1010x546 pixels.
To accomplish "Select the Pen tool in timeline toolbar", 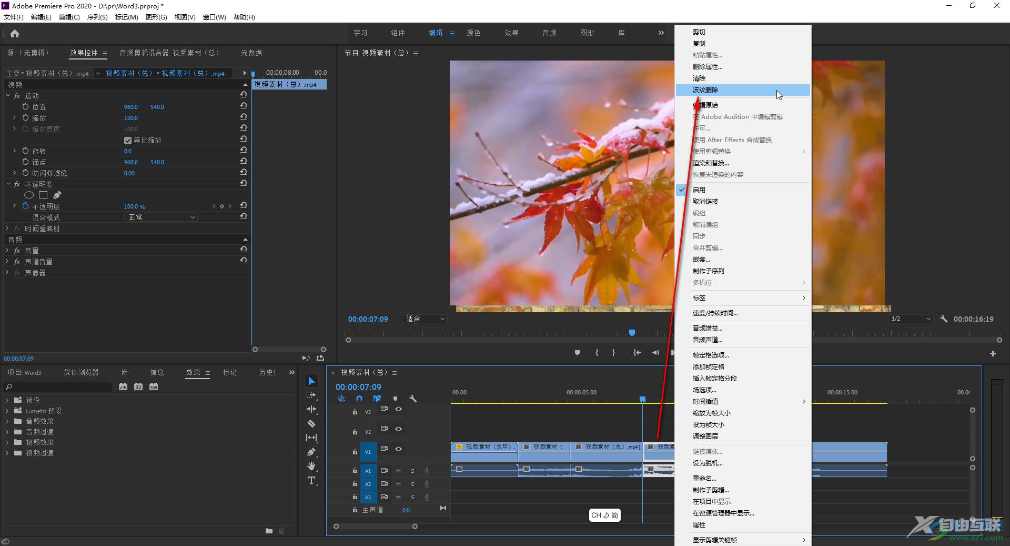I will pyautogui.click(x=311, y=452).
